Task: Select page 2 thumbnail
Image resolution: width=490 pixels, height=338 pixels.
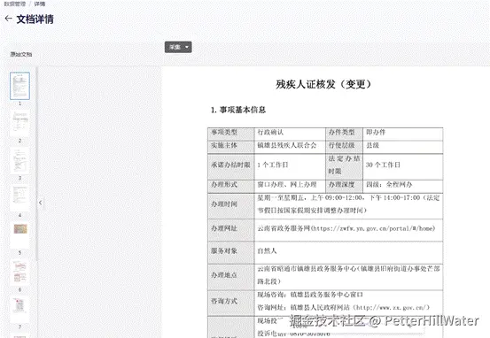Action: [x=19, y=123]
